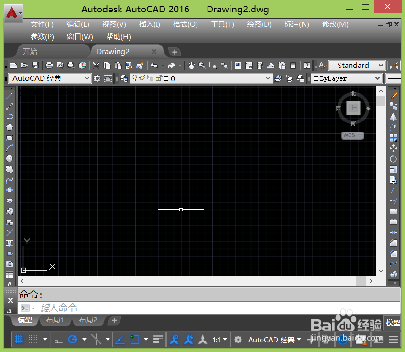Click the Plot (print) icon
405x352 pixels.
pos(49,66)
